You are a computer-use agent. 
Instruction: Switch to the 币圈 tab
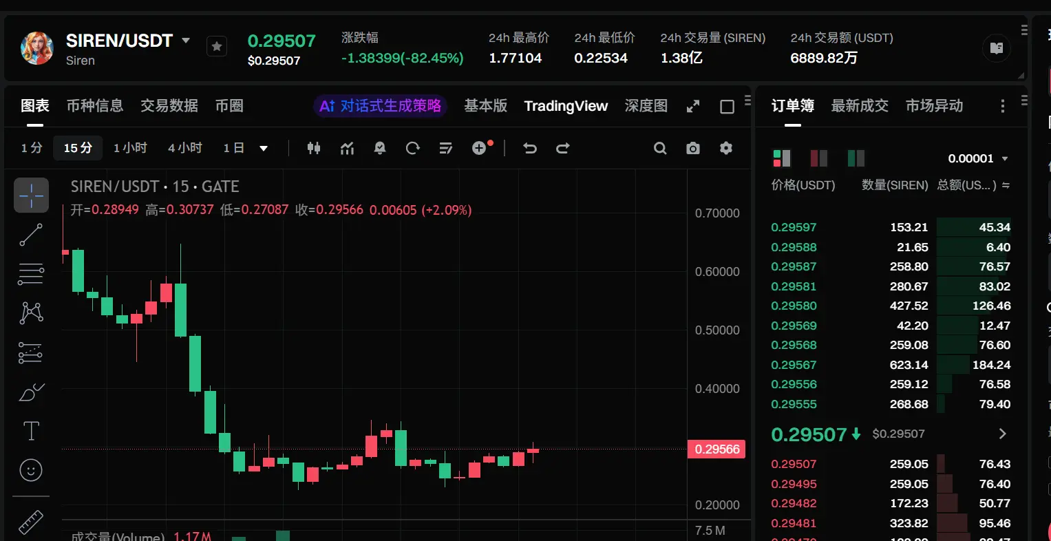[229, 106]
